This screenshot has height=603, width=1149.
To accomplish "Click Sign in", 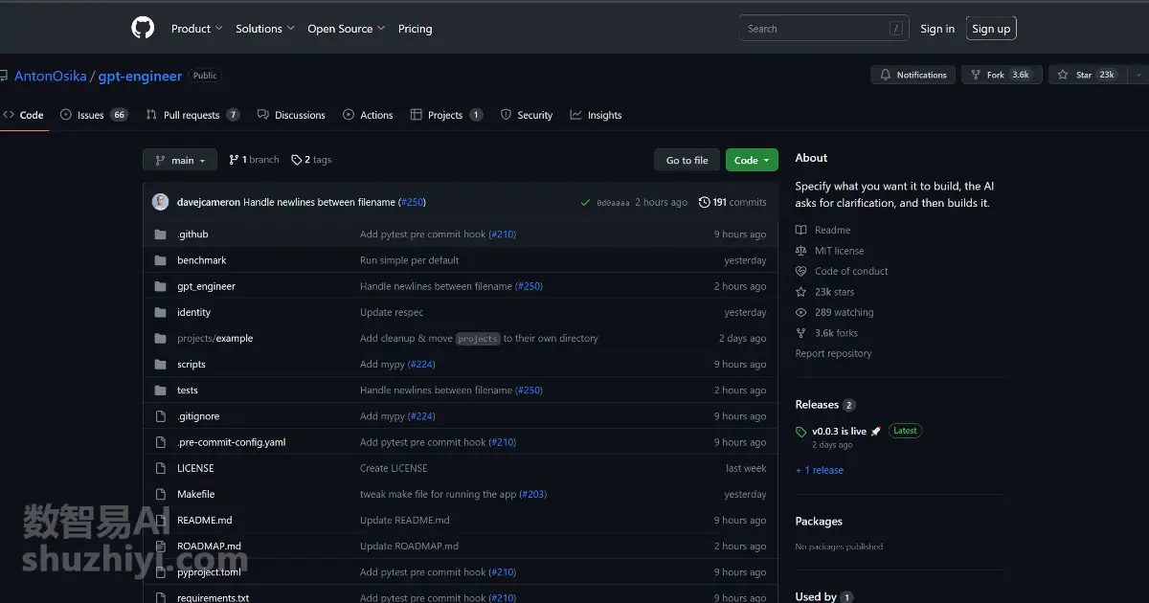I will click(937, 29).
